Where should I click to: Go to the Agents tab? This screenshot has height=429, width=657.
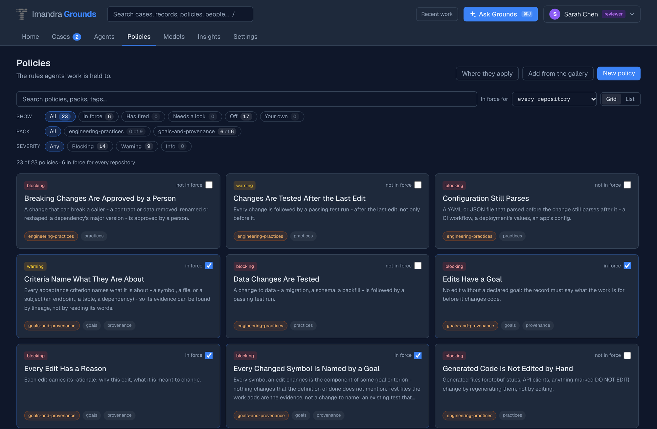point(104,36)
